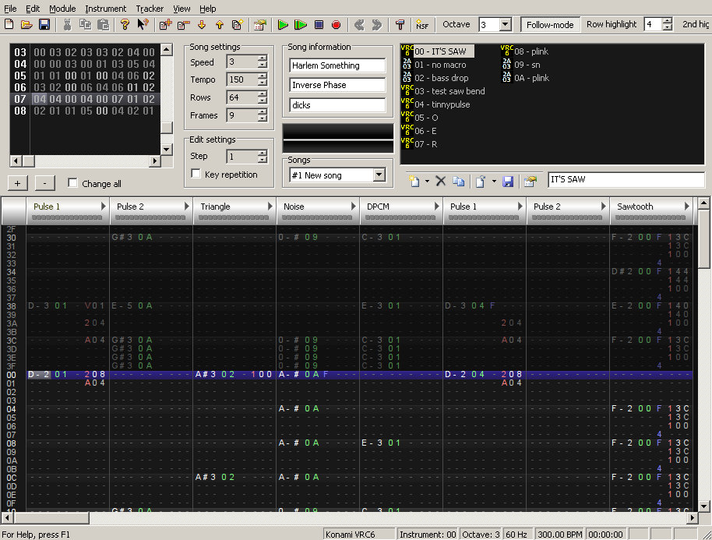Click the Save file floppy icon
The width and height of the screenshot is (712, 540).
pyautogui.click(x=44, y=25)
